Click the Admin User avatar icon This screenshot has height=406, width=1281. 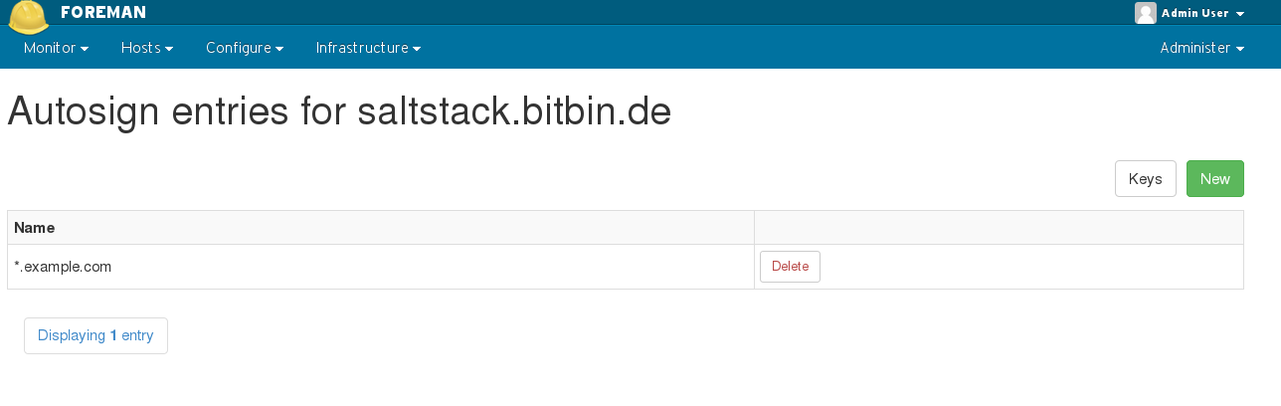point(1145,13)
